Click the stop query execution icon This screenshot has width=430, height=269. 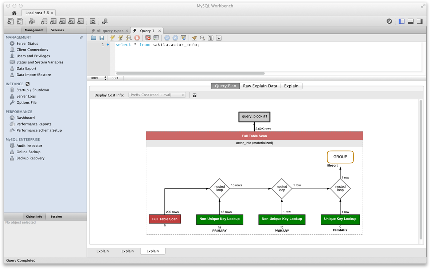(x=137, y=38)
